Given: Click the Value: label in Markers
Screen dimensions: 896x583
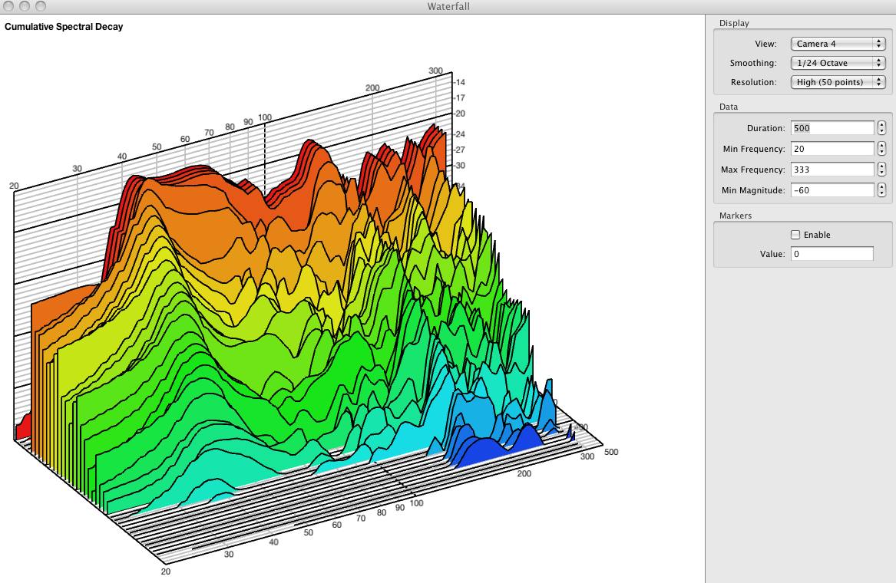Looking at the screenshot, I should click(x=772, y=254).
